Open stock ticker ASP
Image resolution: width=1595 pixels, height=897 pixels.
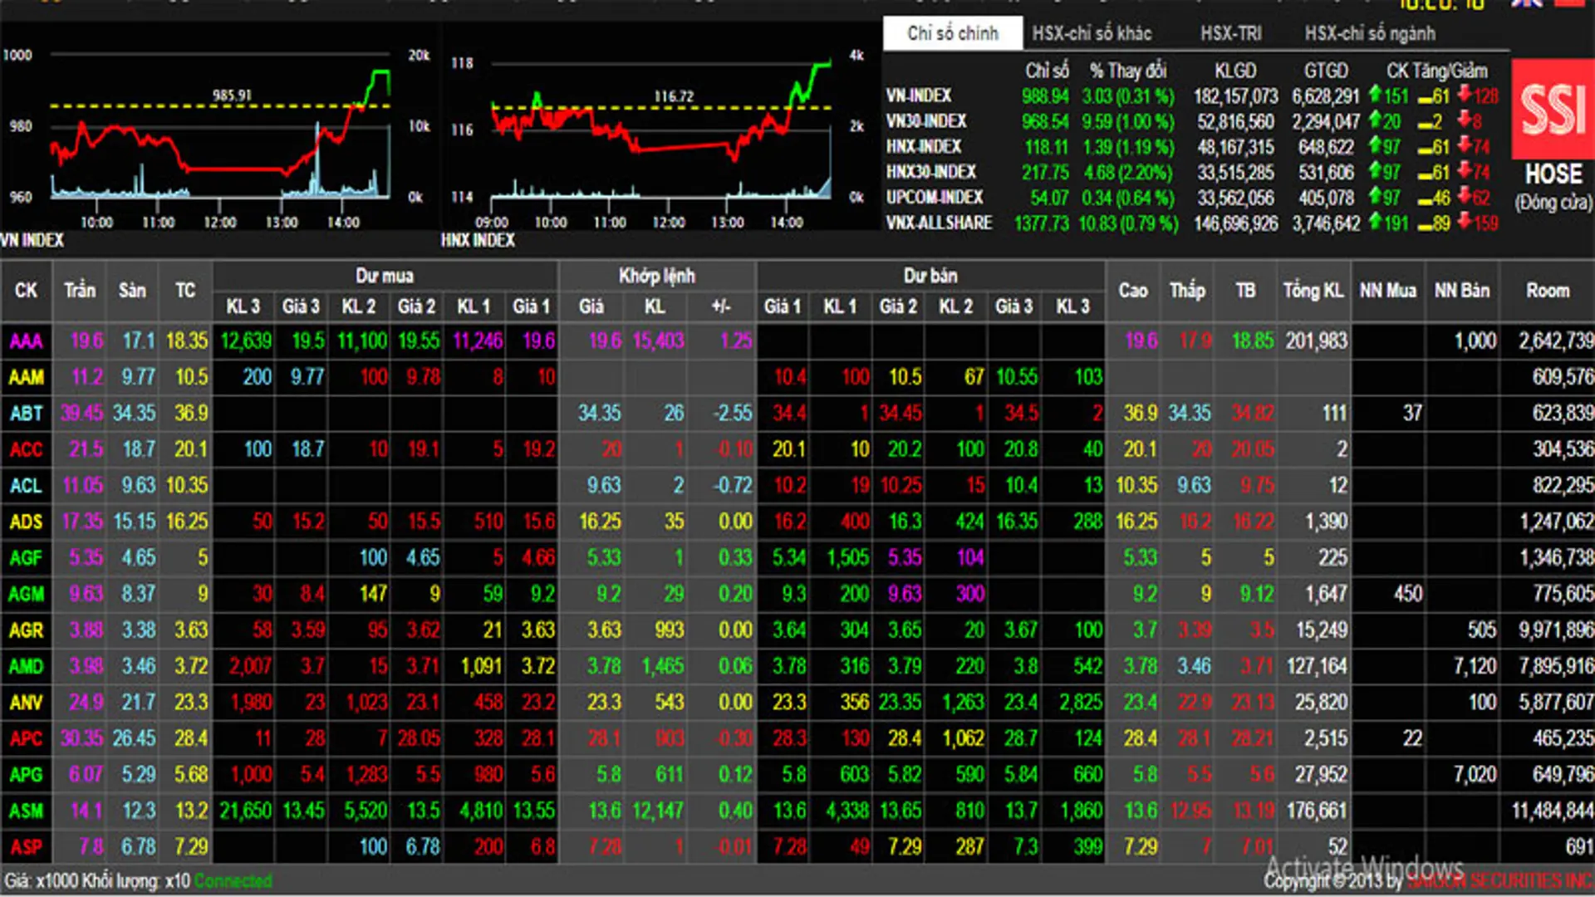click(26, 847)
